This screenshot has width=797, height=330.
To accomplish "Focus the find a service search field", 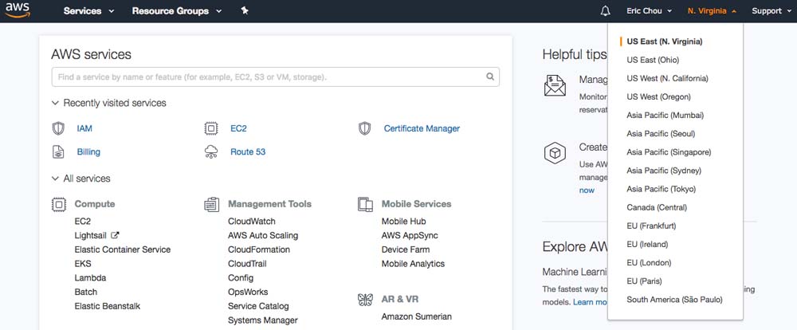I will [x=267, y=77].
